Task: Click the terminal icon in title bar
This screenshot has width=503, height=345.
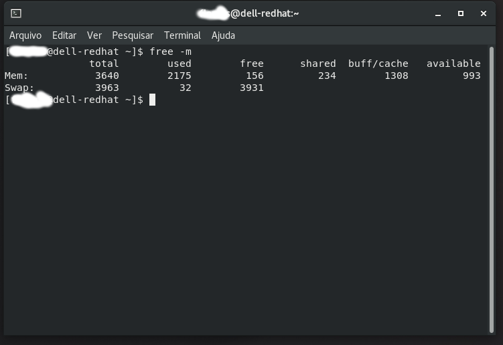Action: pyautogui.click(x=16, y=13)
